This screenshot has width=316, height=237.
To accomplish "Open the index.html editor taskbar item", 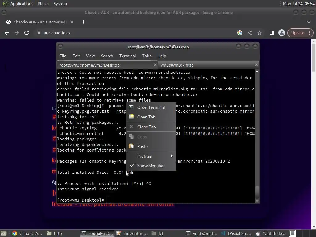I will tap(132, 233).
